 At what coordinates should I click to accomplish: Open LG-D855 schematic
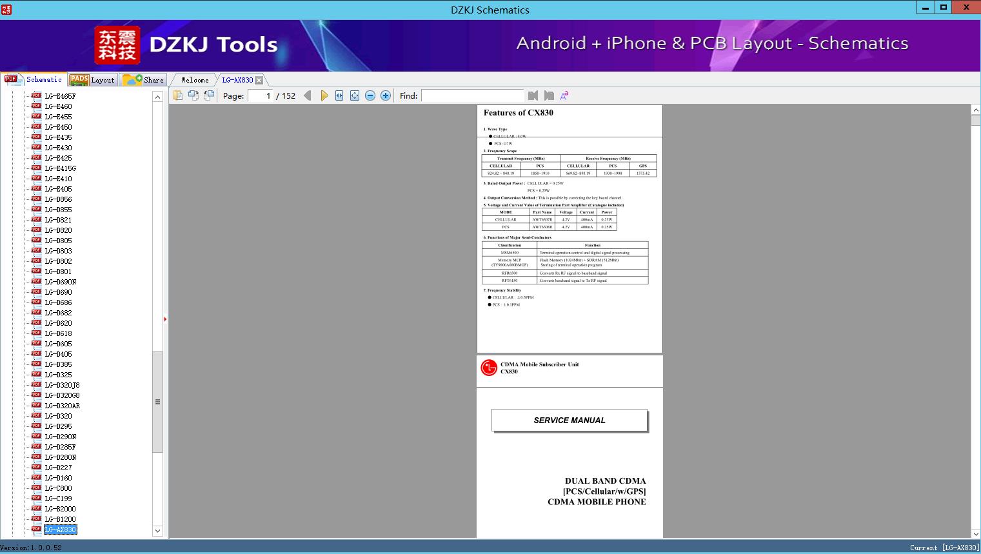pyautogui.click(x=58, y=210)
